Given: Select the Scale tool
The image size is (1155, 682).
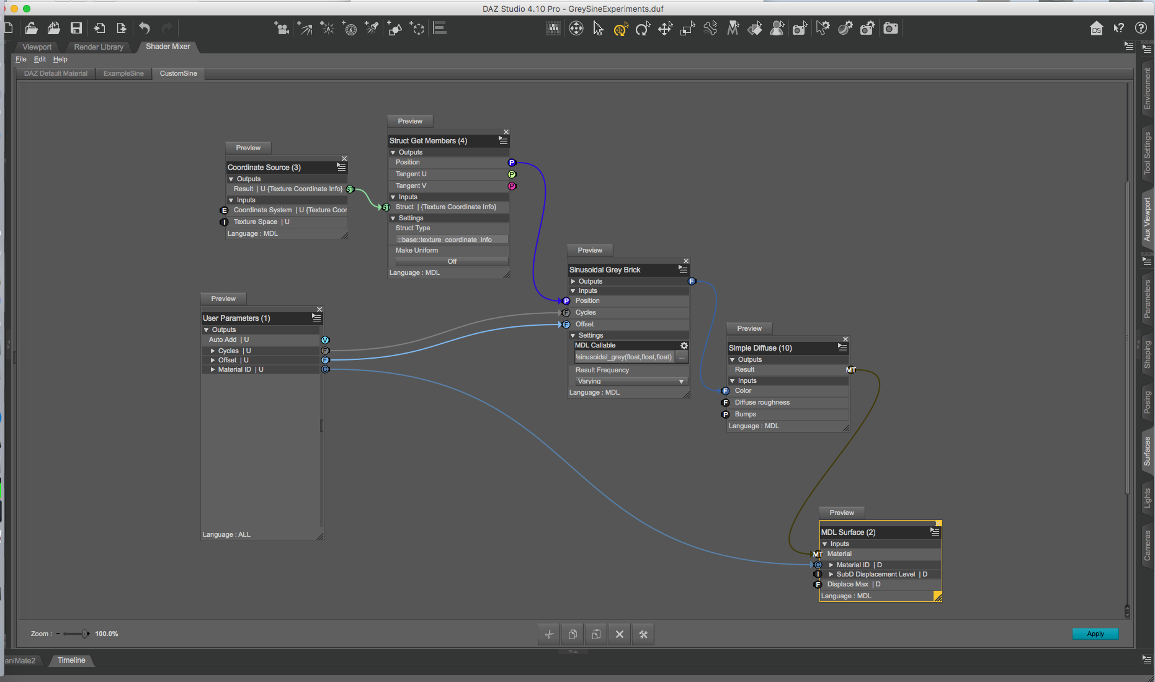Looking at the screenshot, I should coord(687,28).
